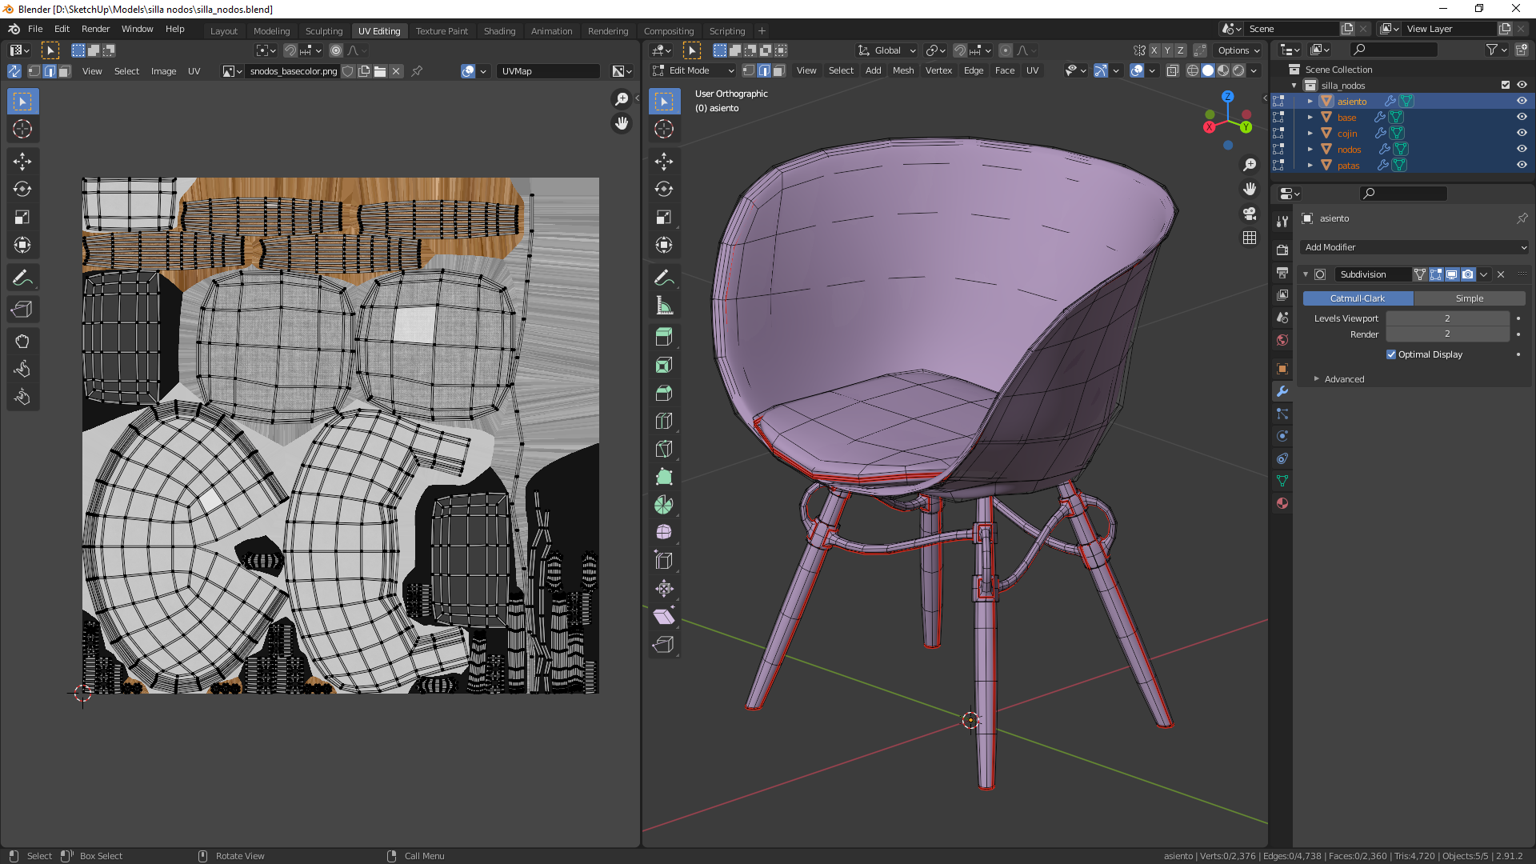Select the Grab tool in UV editor

(22, 341)
